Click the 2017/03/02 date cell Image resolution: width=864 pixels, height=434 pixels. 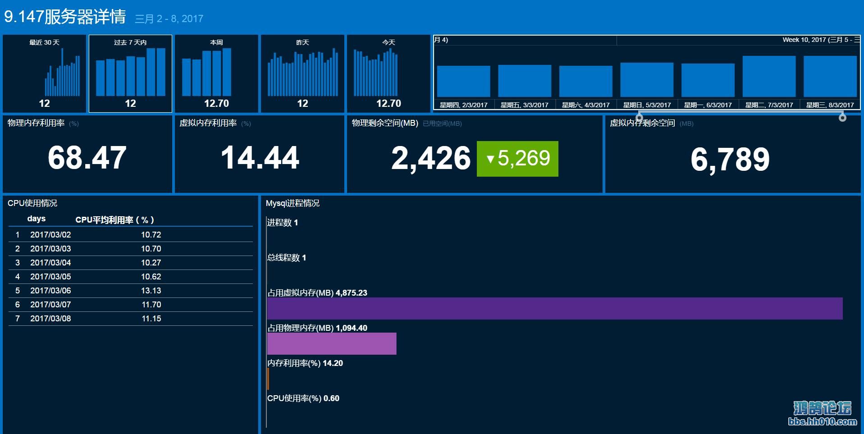(x=50, y=235)
